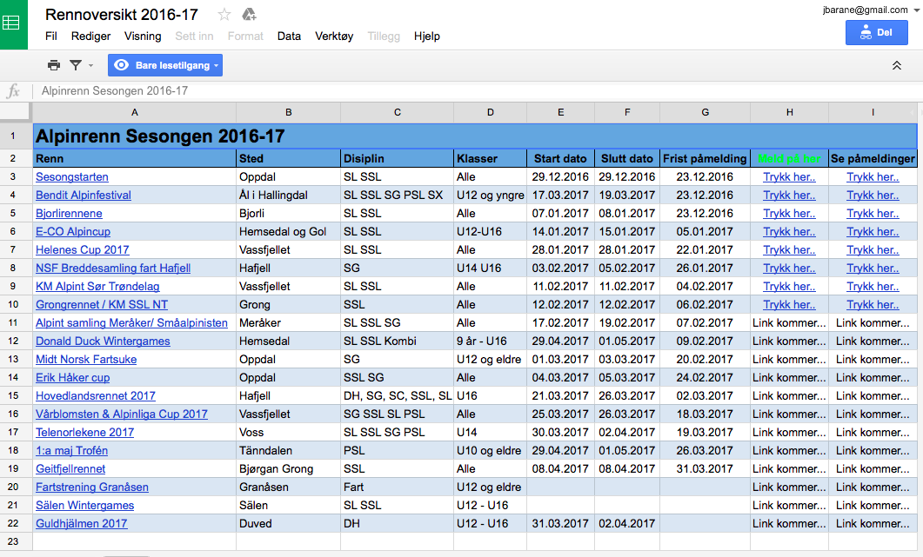Open the Donald Duck Wintergames link
Viewport: 923px width, 557px height.
pyautogui.click(x=103, y=341)
